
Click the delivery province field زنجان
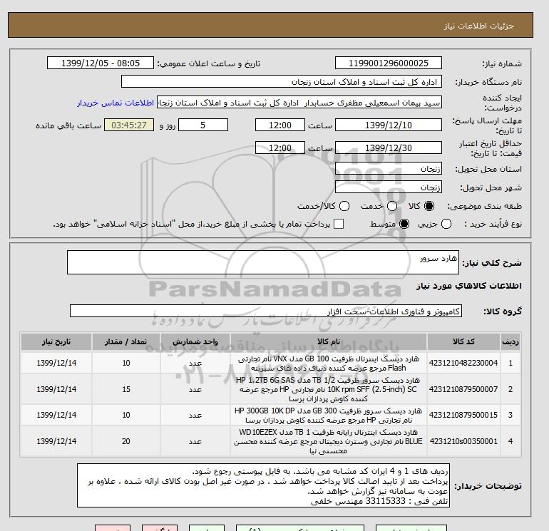coord(389,169)
